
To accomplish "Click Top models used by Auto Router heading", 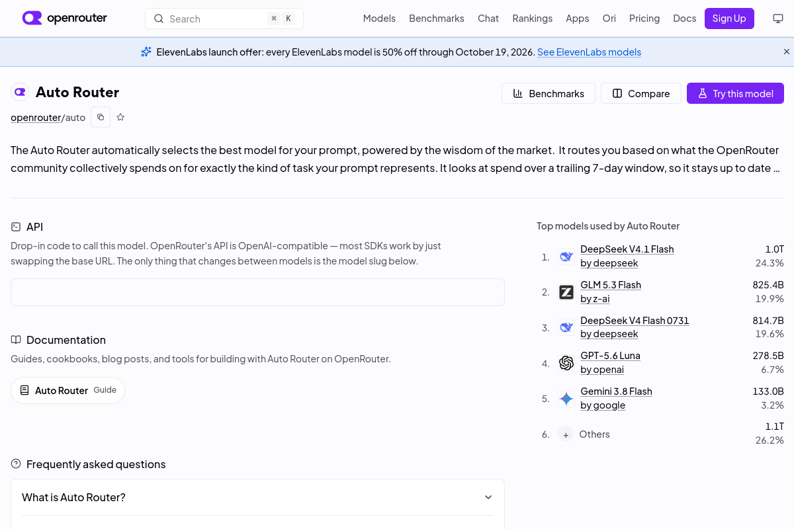I will click(x=608, y=226).
